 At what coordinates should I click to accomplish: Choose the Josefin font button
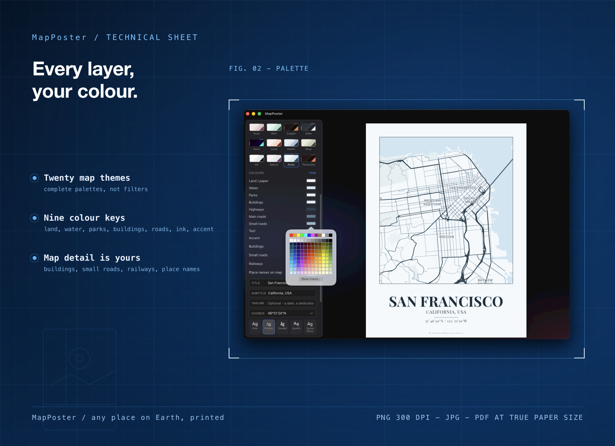296,327
